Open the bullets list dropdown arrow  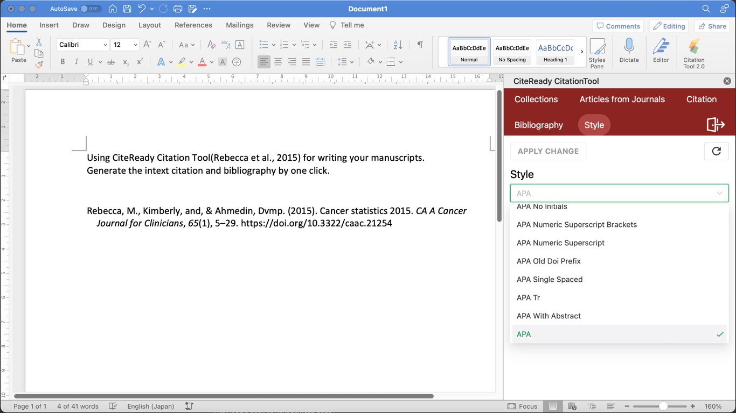pos(273,45)
